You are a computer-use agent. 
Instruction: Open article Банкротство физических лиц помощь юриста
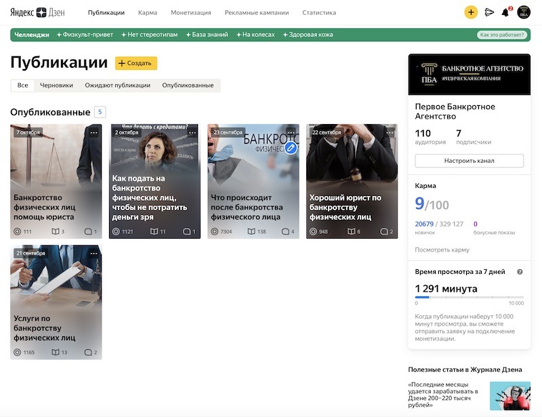56,181
